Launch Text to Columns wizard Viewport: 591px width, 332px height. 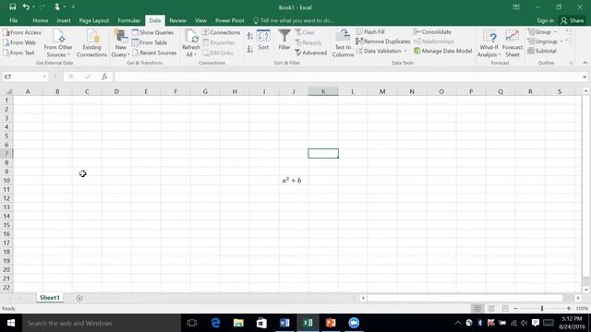tap(343, 43)
